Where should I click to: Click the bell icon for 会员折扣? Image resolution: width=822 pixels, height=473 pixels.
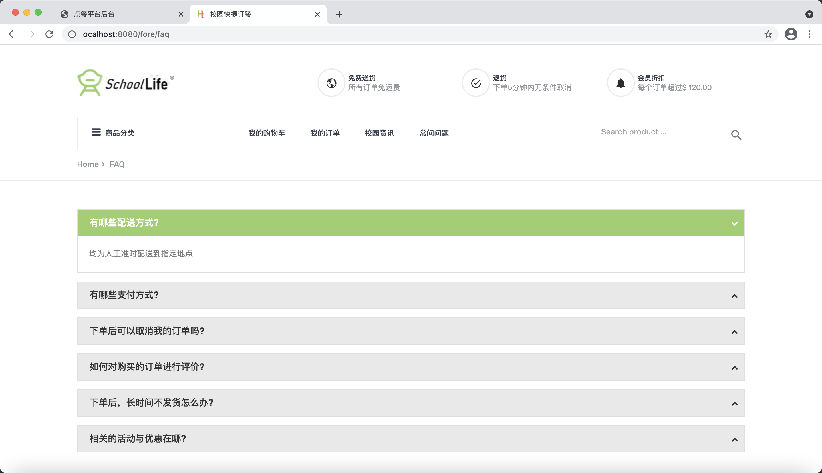(x=620, y=83)
